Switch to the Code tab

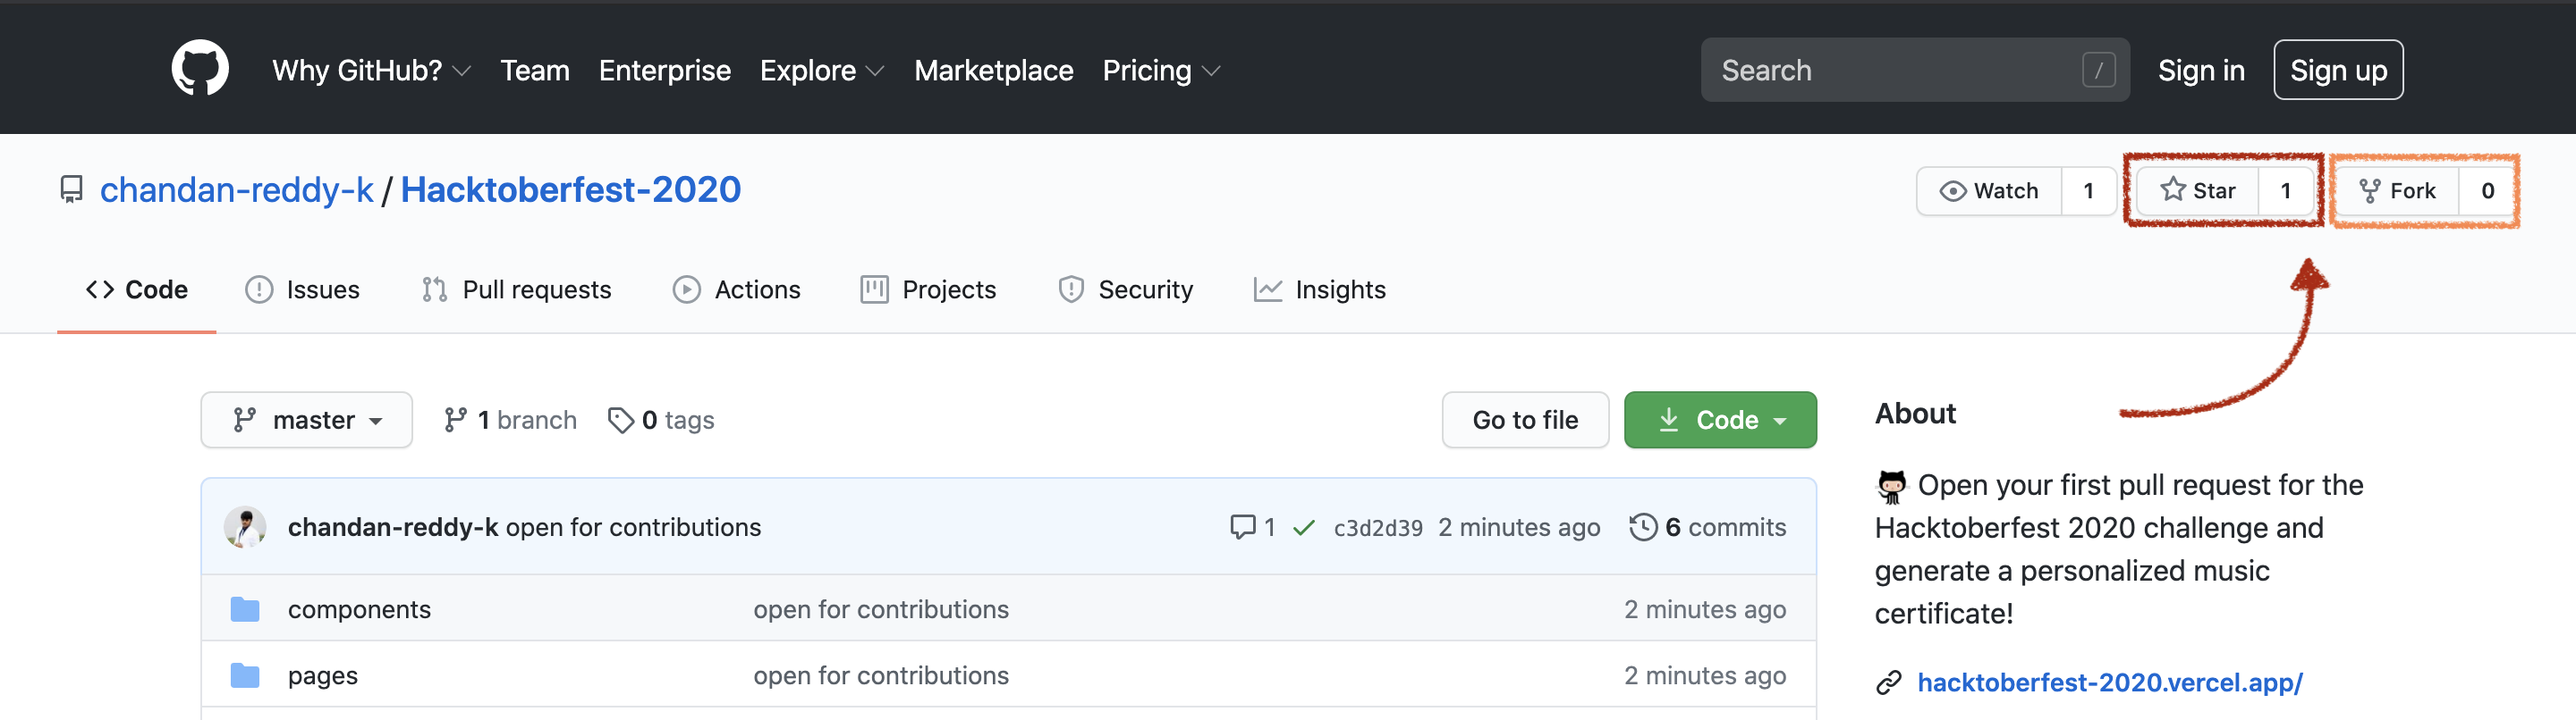[x=137, y=289]
